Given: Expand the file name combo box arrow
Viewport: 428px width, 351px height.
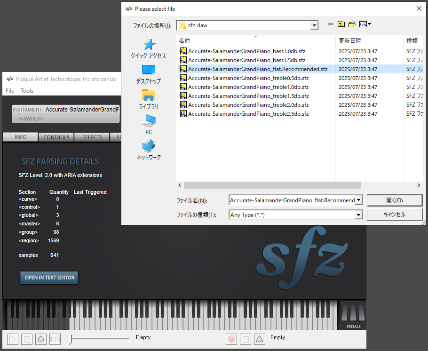Looking at the screenshot, I should coord(359,200).
